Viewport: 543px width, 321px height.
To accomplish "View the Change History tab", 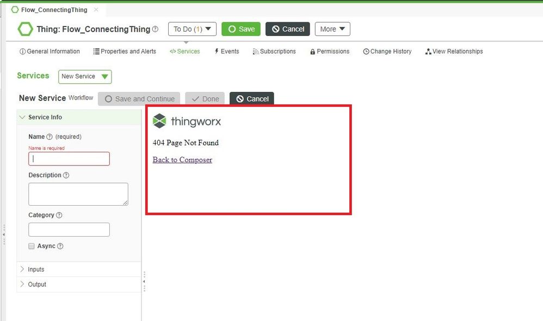I will click(x=387, y=51).
